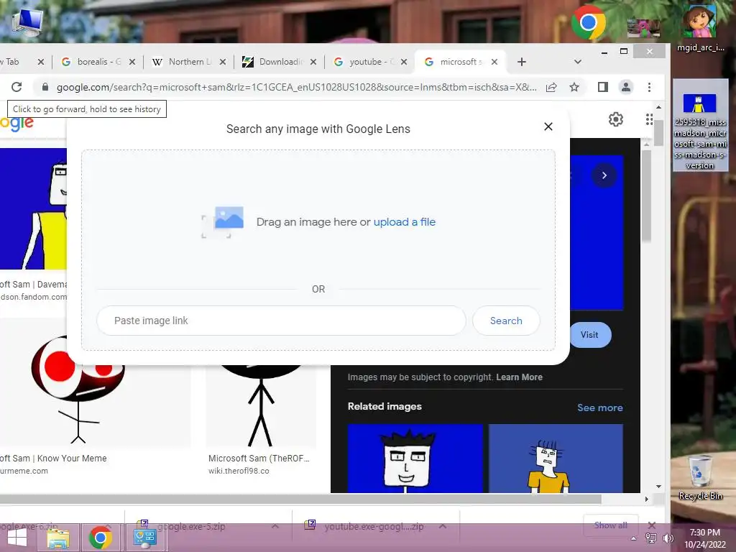Close the Northern Lights tab

click(x=223, y=62)
